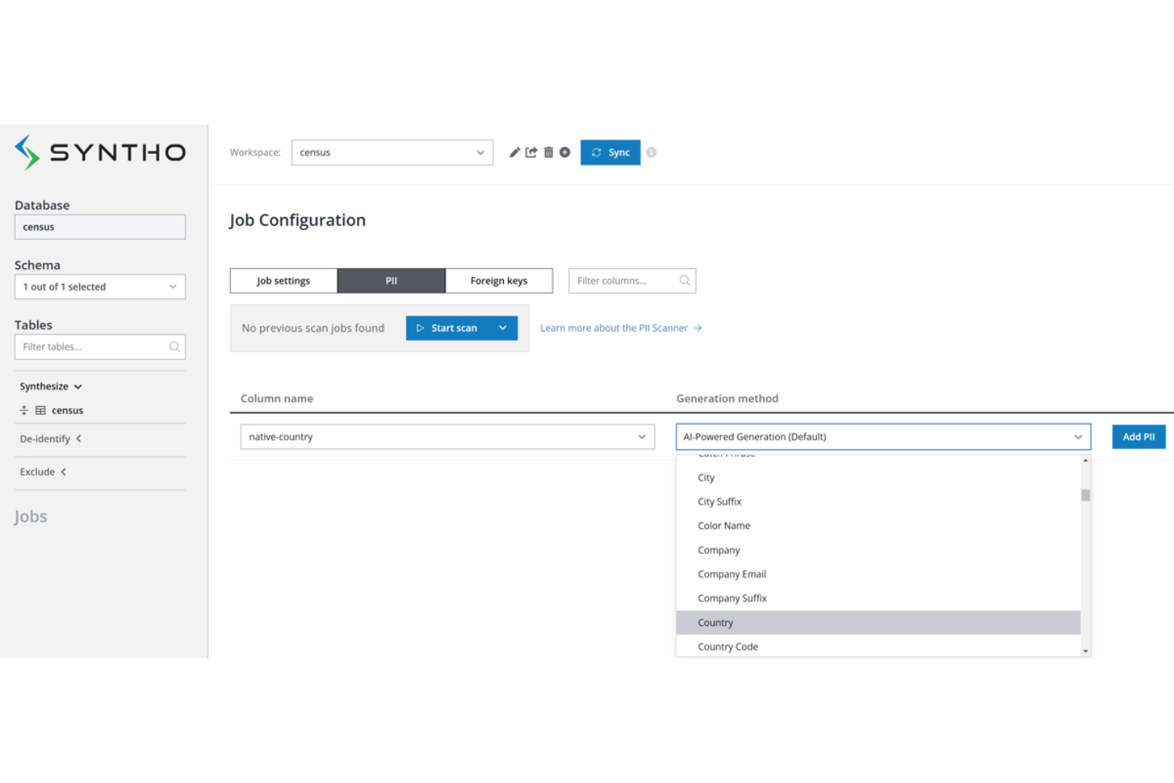Click the drag handle icon beside census table

click(24, 410)
